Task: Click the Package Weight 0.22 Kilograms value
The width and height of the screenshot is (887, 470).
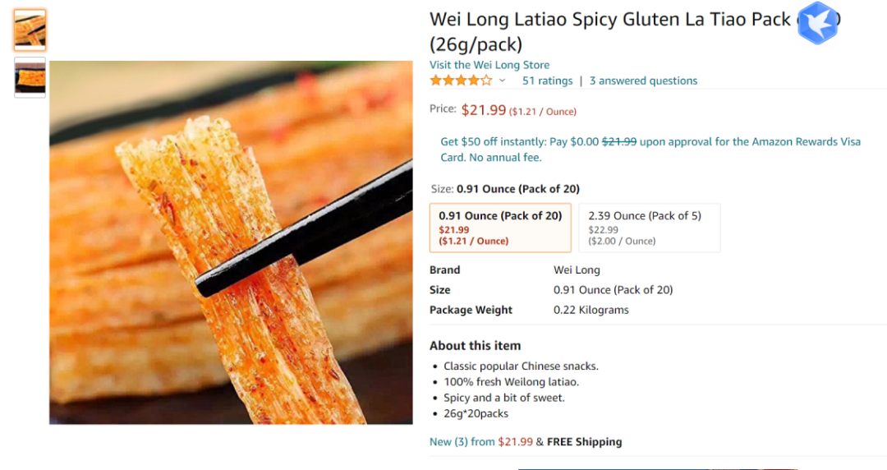Action: 591,310
